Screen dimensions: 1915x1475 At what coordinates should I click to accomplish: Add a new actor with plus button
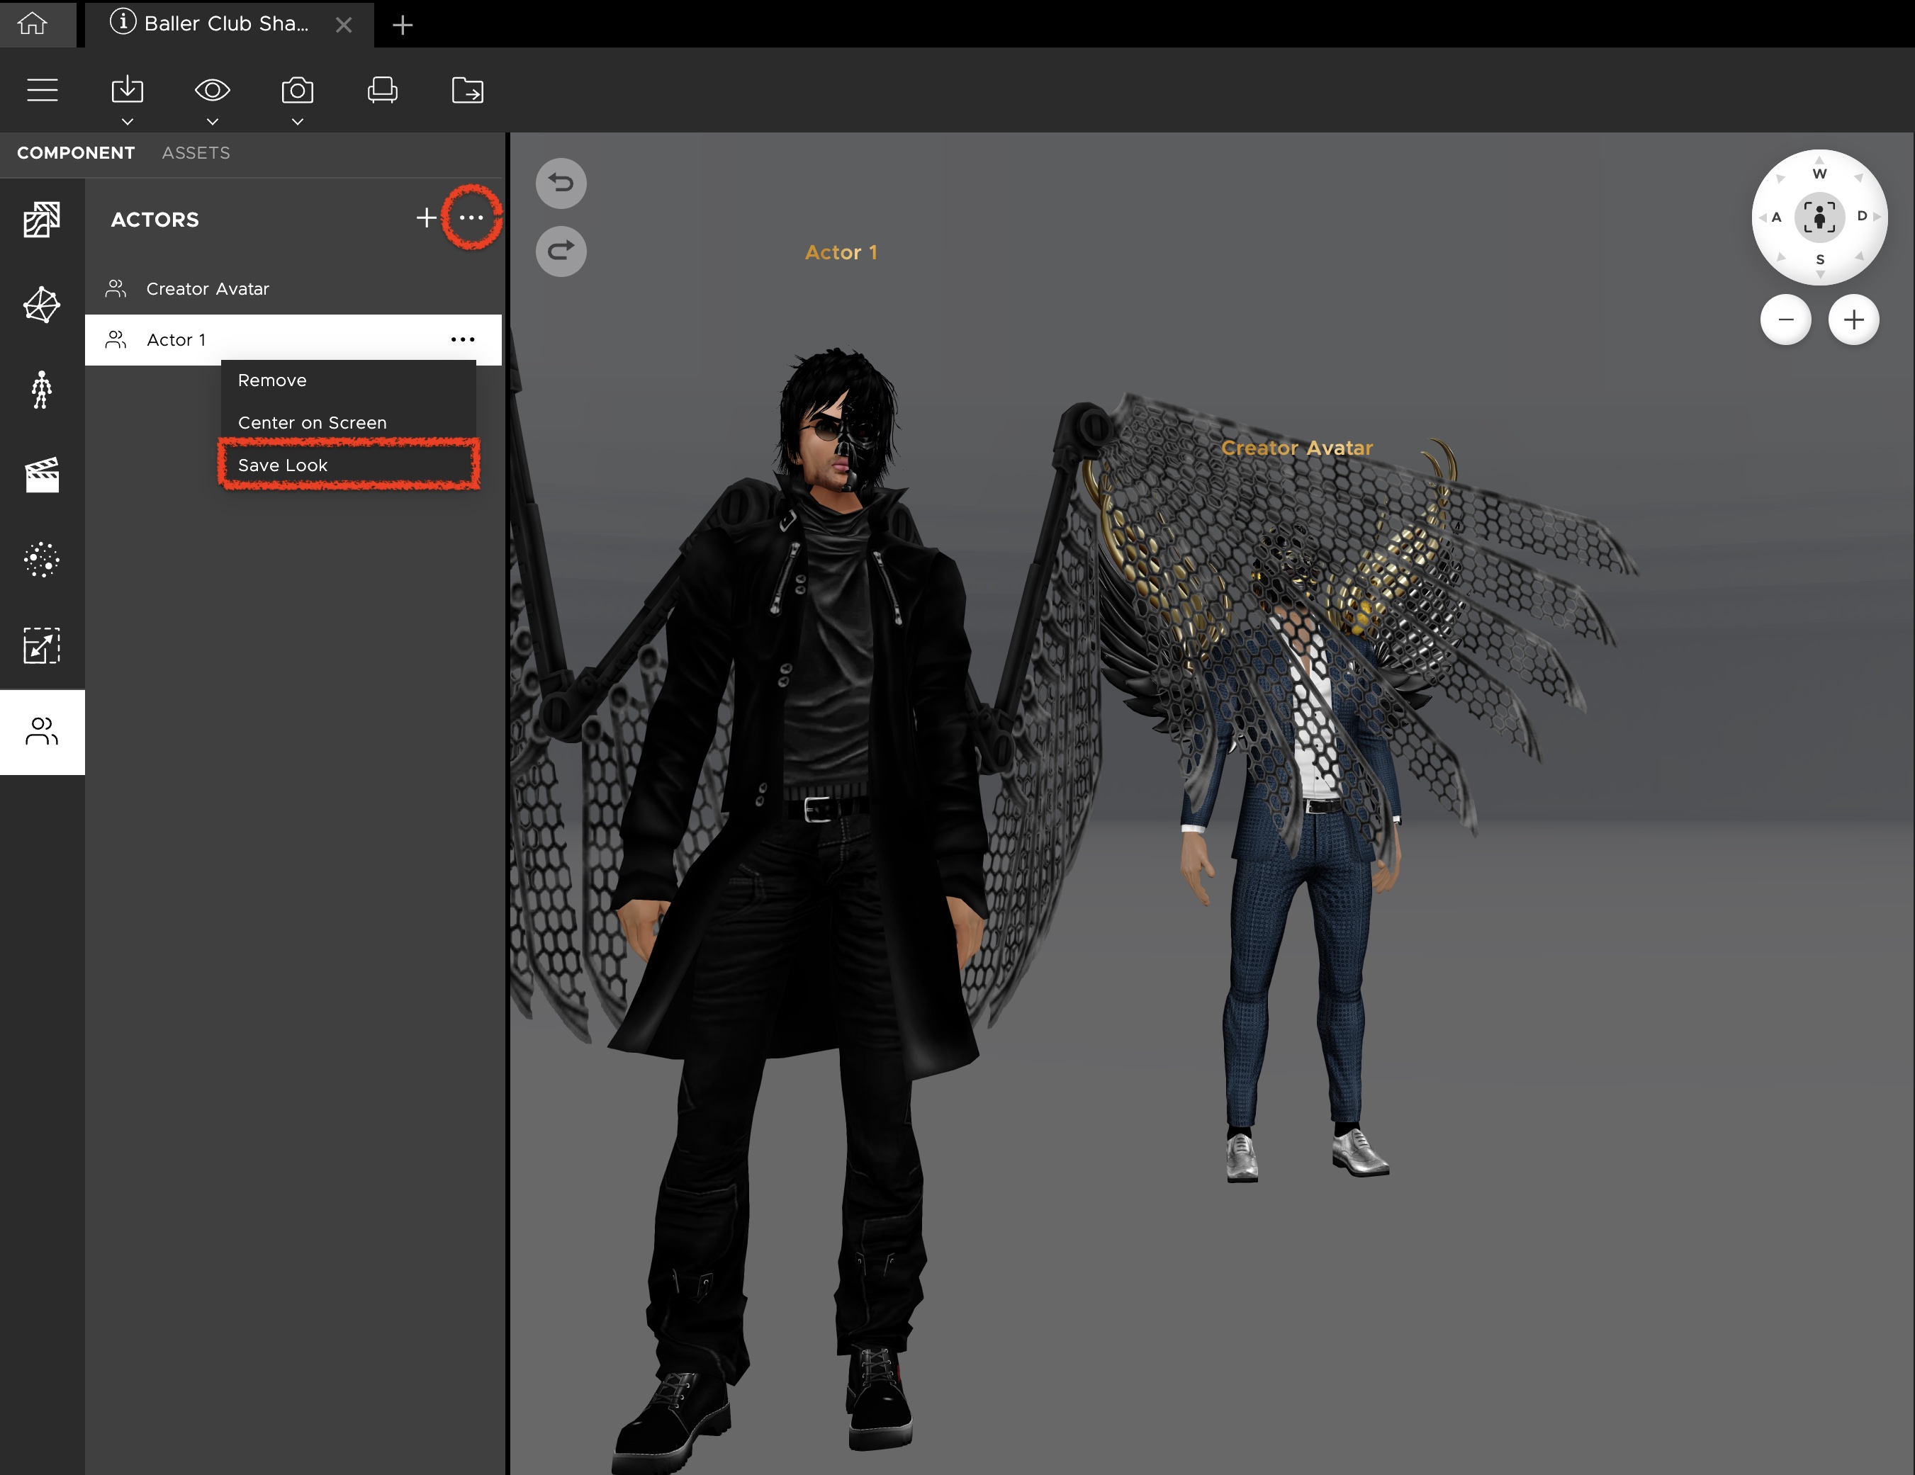pos(426,218)
